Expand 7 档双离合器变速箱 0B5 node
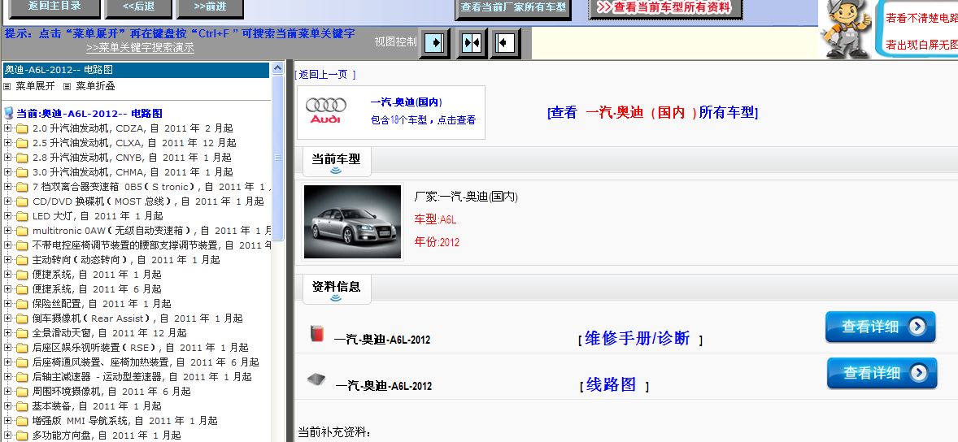The image size is (958, 442). pos(7,187)
